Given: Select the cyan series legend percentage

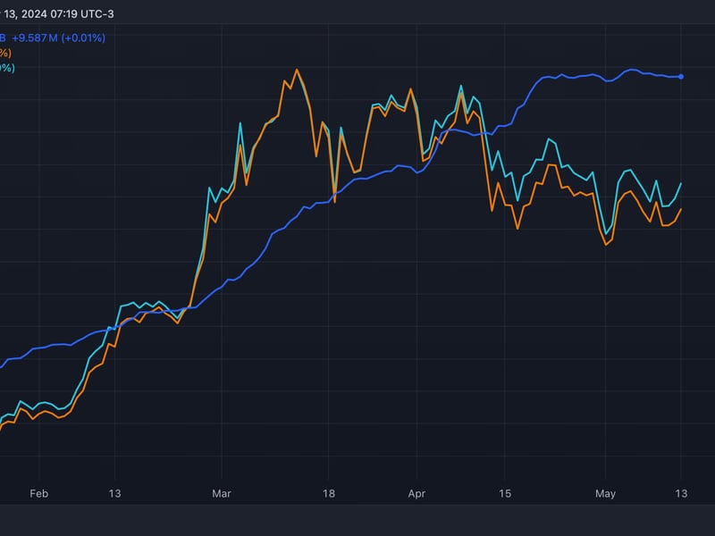Looking at the screenshot, I should [x=6, y=67].
